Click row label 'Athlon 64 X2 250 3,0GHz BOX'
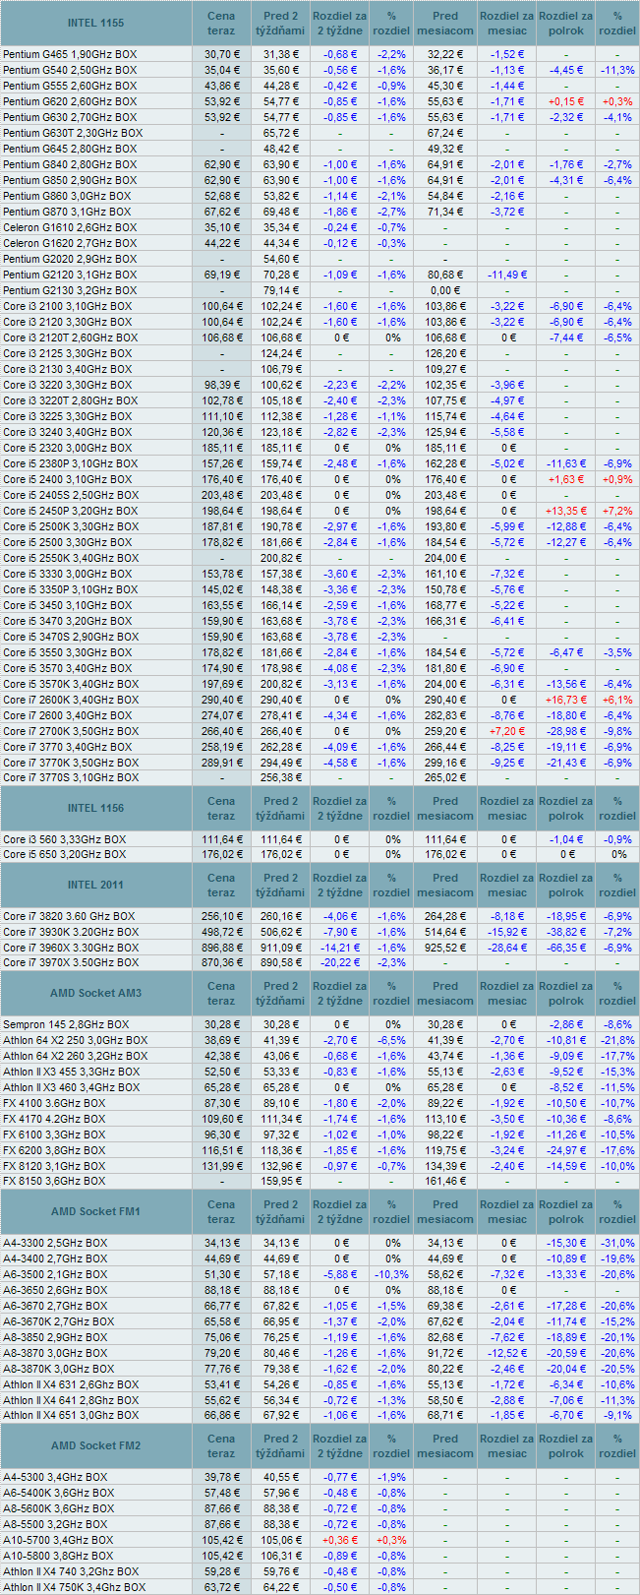640x1595 pixels. (76, 1040)
